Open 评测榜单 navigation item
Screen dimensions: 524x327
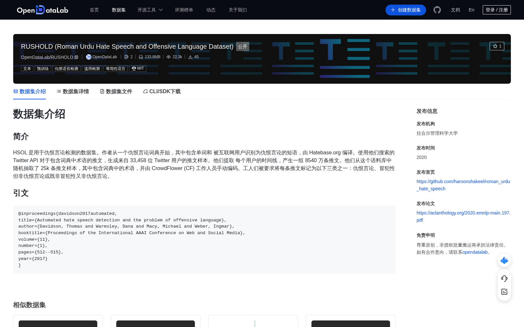click(184, 10)
